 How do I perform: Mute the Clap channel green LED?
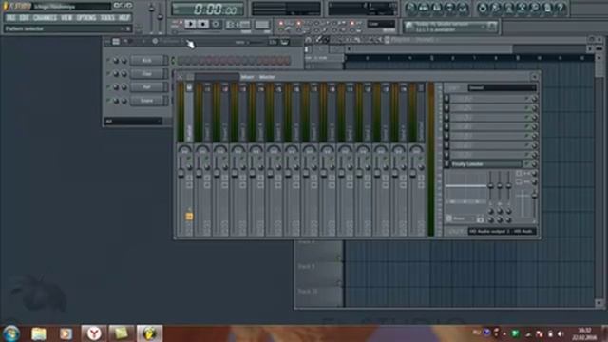pos(108,73)
